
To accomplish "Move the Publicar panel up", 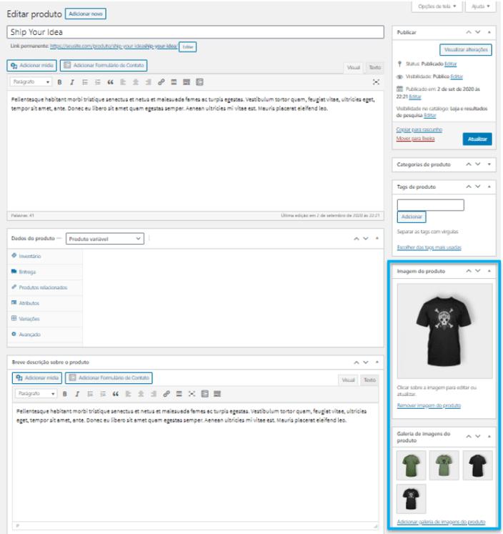I will (469, 32).
